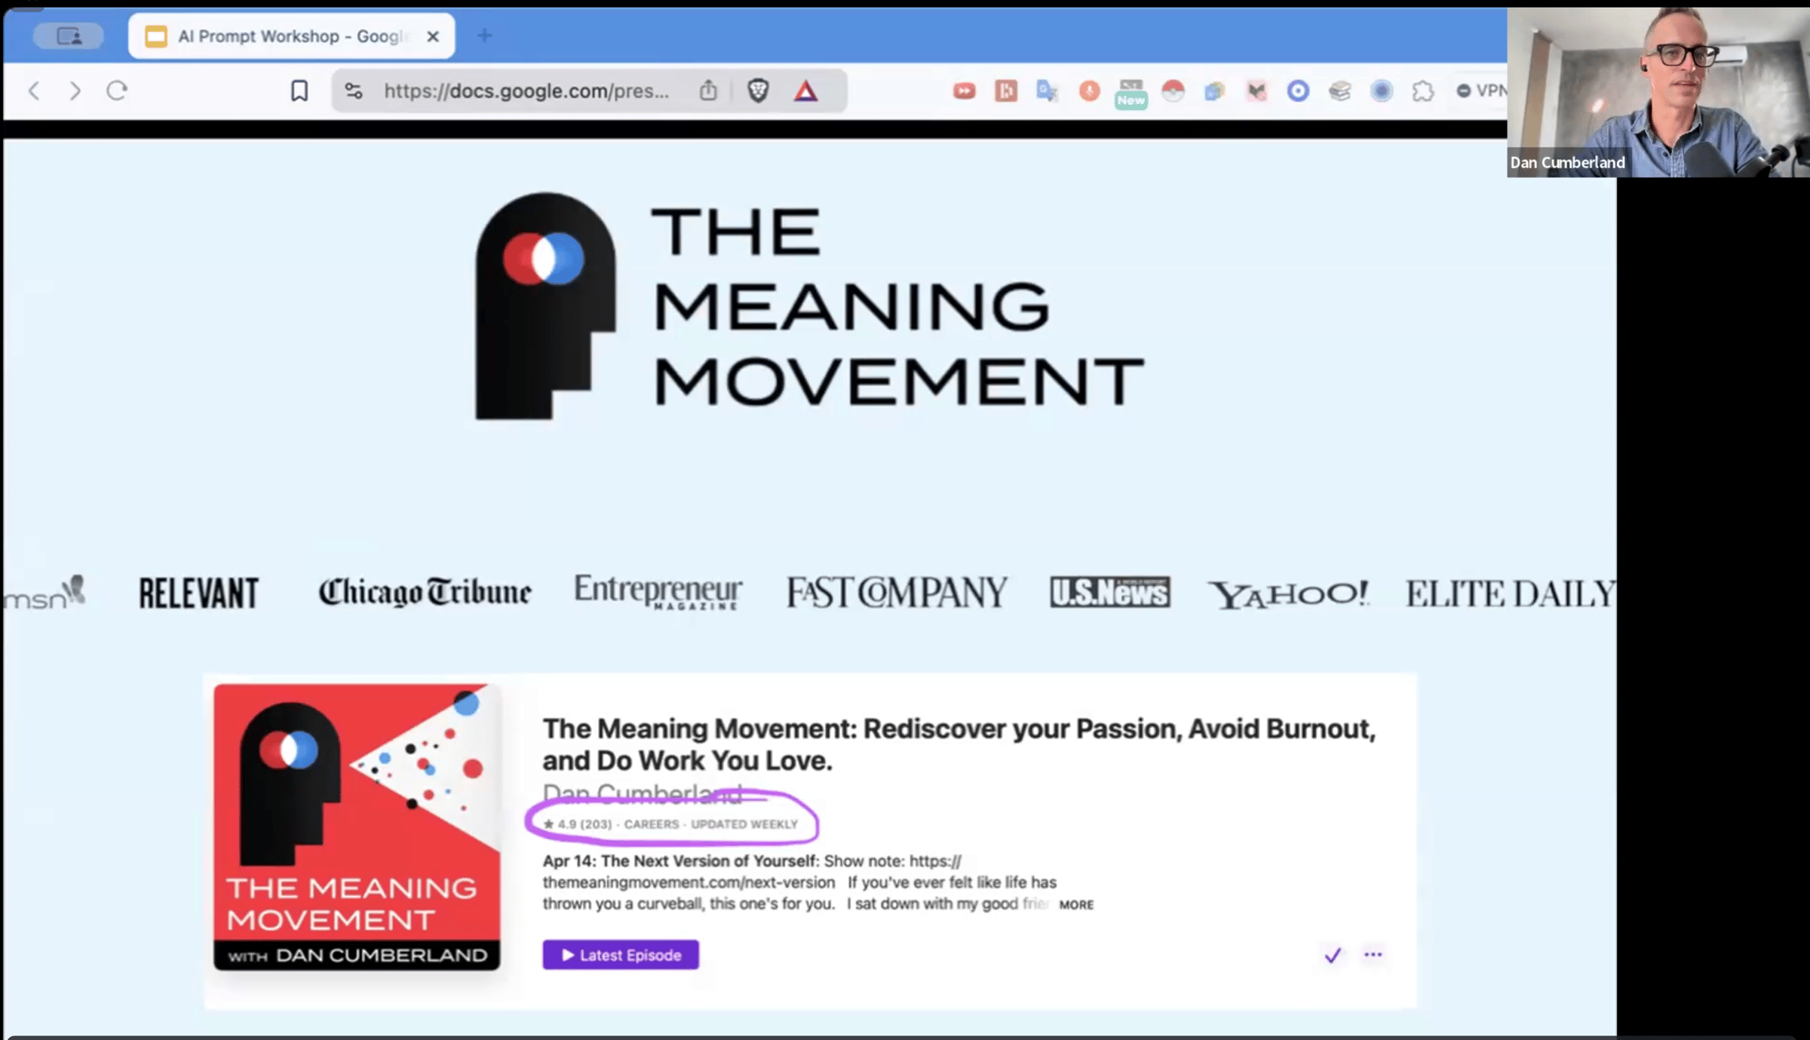Open the extension with the 'New' badge
Screen dimensions: 1810x1040
[x=1130, y=94]
